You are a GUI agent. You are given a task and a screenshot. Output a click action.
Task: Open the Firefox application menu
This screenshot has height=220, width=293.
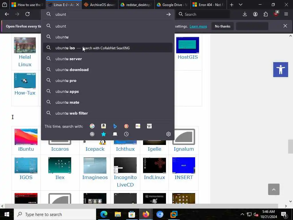[286, 14]
